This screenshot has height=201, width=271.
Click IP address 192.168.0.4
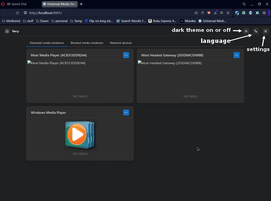80,154
